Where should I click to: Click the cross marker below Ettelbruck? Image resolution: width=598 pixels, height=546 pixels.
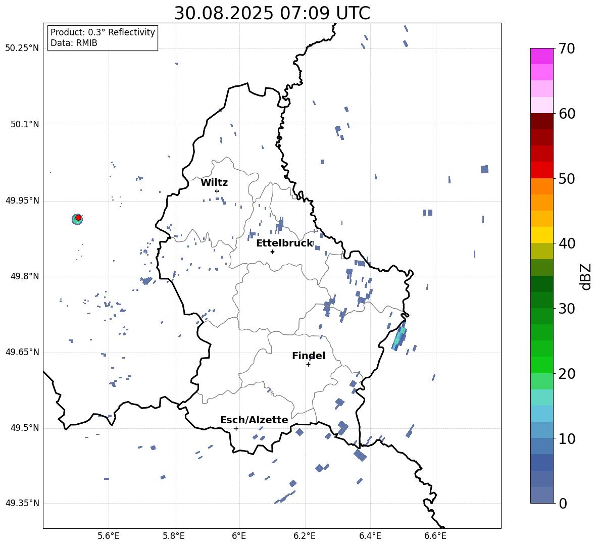(x=272, y=252)
